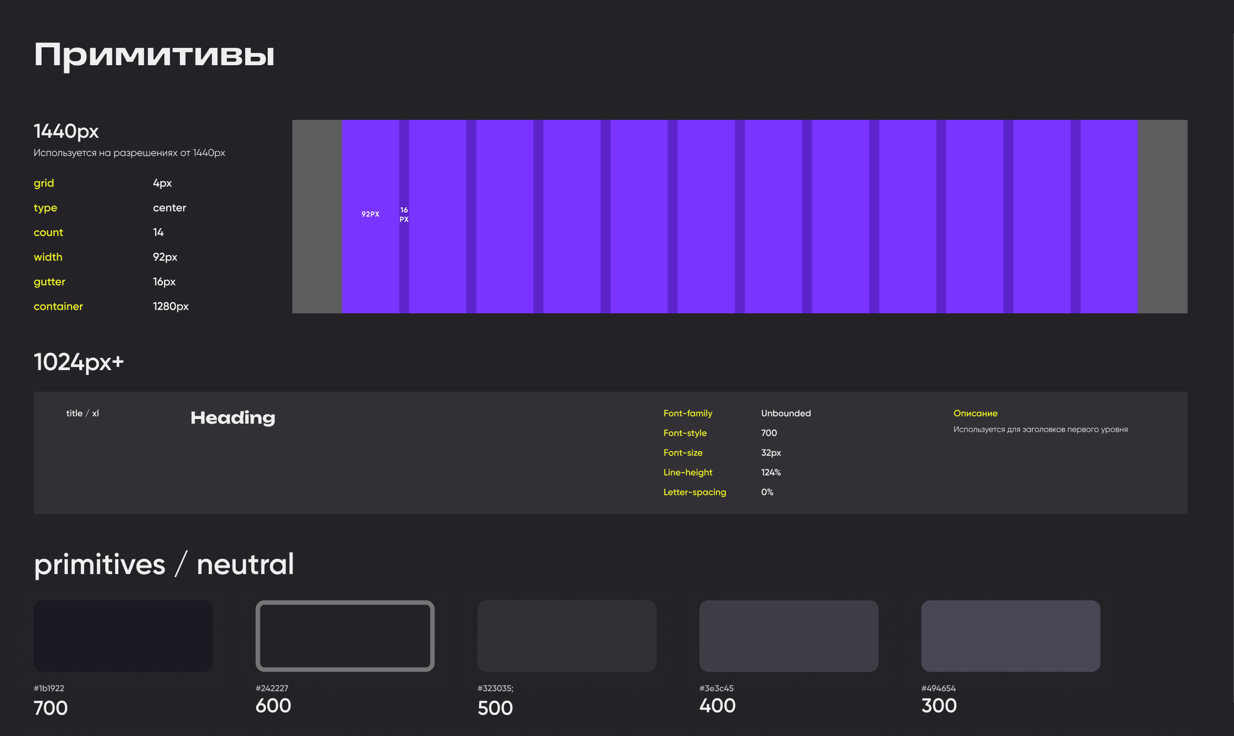This screenshot has height=736, width=1234.
Task: Click the title / xl style name
Action: 83,413
